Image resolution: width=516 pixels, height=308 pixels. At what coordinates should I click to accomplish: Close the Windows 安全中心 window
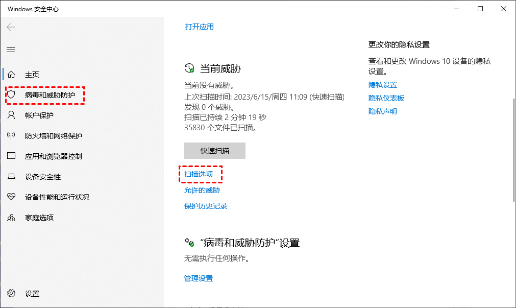coord(503,9)
